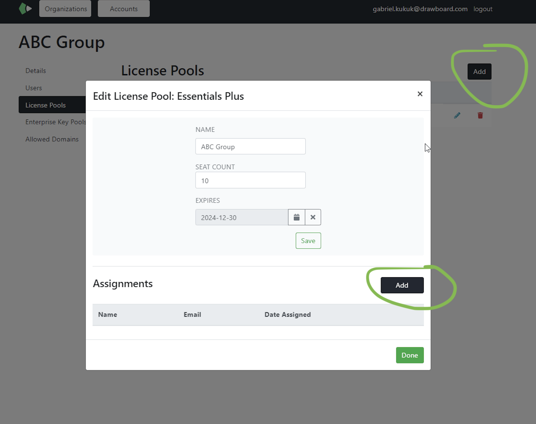Open Enterprise Key Pools section
This screenshot has width=536, height=424.
pyautogui.click(x=56, y=122)
